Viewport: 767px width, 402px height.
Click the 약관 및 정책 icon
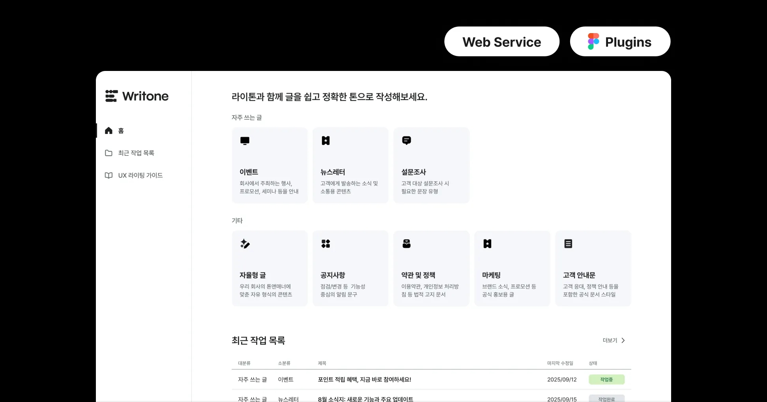click(x=406, y=244)
